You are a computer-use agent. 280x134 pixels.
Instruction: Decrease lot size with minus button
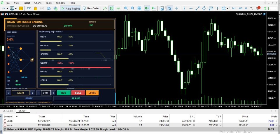pyautogui.click(x=38, y=93)
